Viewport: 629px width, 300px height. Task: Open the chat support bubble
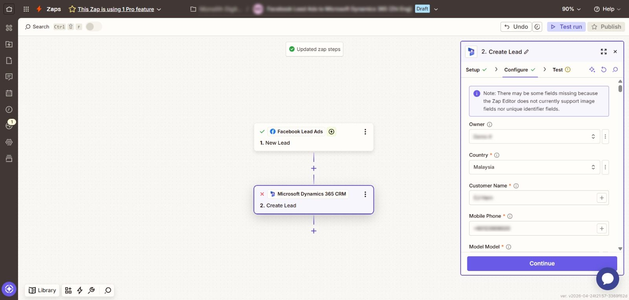[x=607, y=279]
